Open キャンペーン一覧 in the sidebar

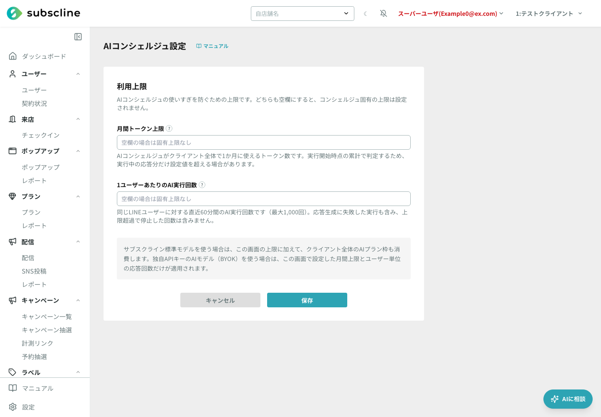click(47, 317)
